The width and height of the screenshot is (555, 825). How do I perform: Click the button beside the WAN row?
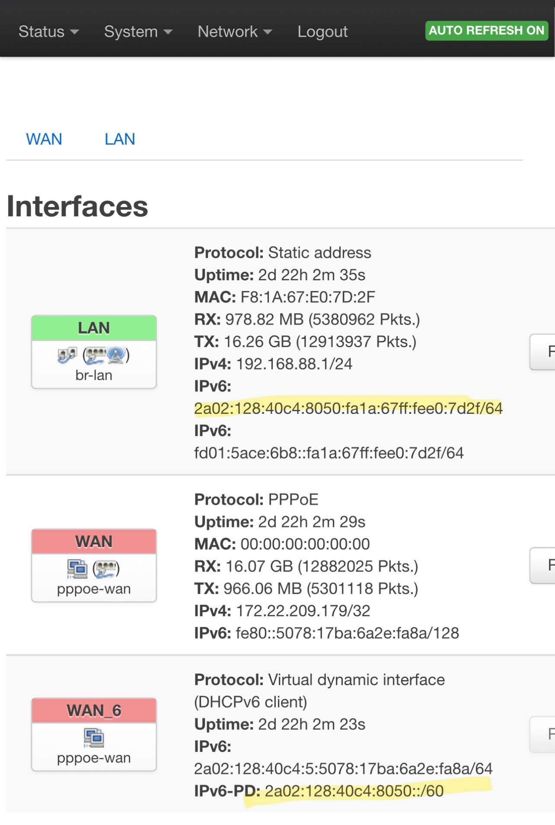pos(542,565)
